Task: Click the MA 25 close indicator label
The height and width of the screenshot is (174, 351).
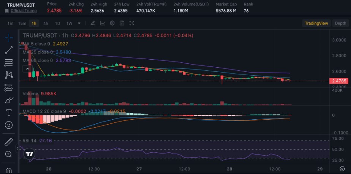Action: click(x=38, y=52)
